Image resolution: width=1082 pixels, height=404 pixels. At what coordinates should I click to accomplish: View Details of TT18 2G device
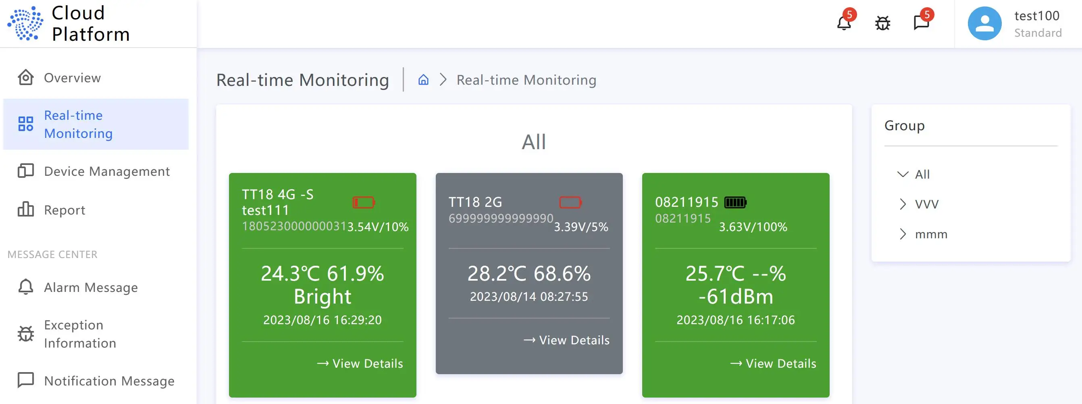pyautogui.click(x=567, y=340)
